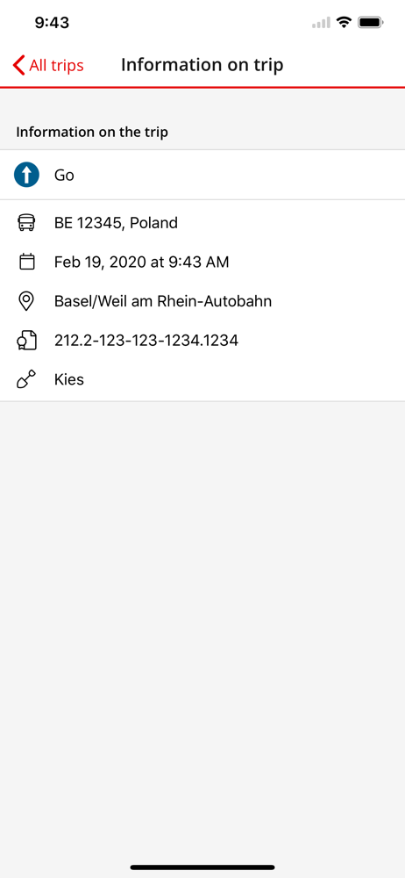Tap the Information on trip title
Image resolution: width=405 pixels, height=878 pixels.
(x=202, y=65)
